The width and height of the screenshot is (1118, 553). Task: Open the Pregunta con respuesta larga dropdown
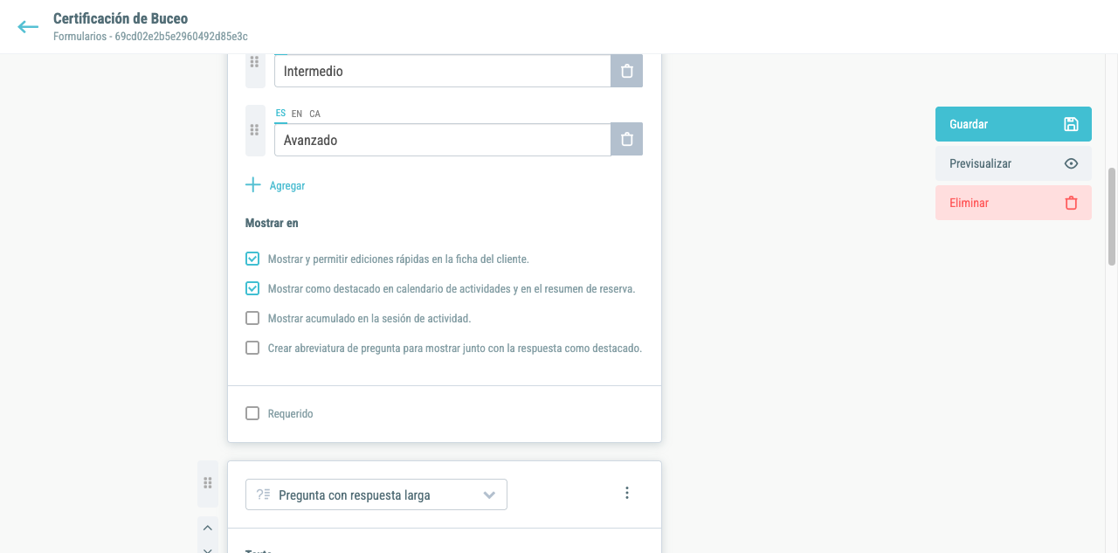coord(376,494)
